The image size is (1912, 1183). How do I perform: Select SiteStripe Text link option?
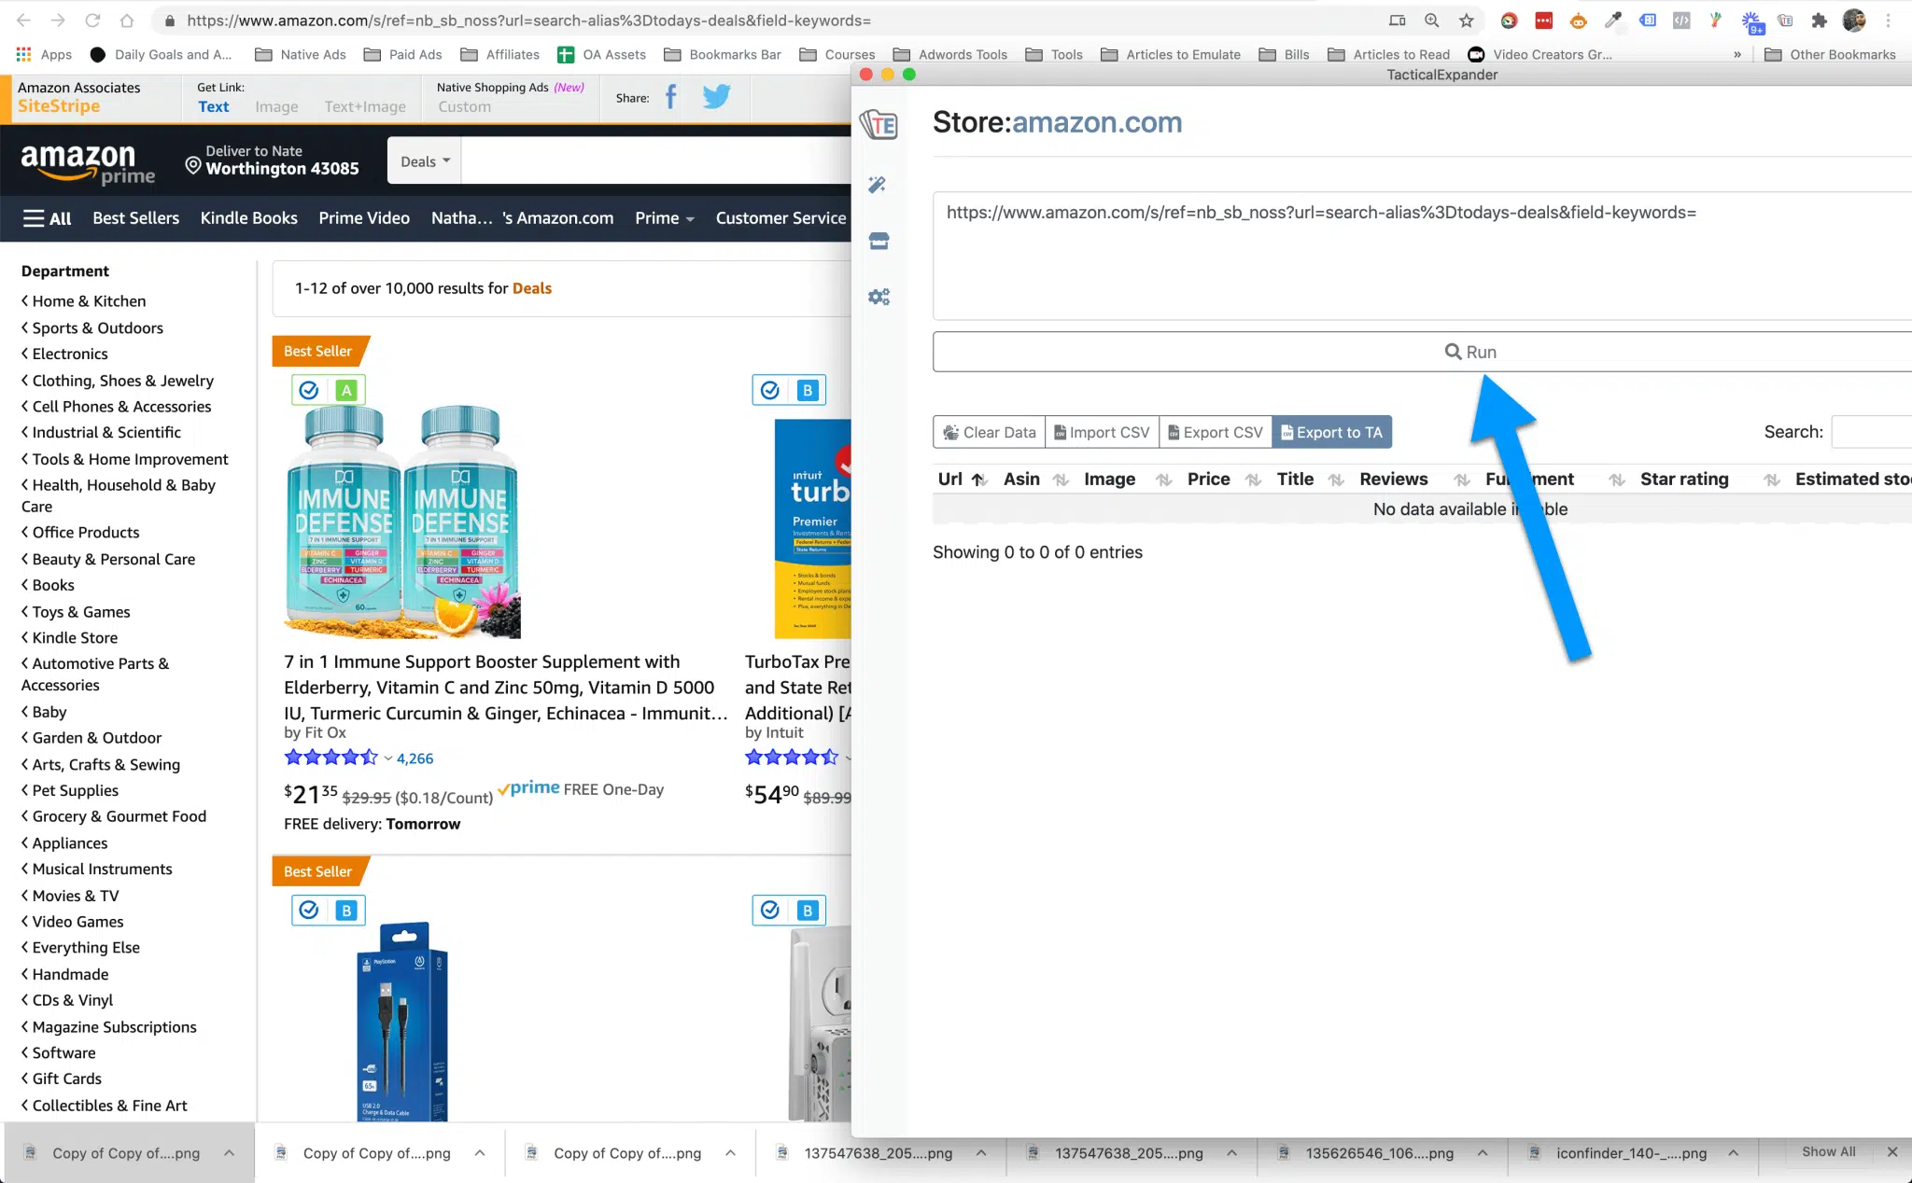tap(213, 106)
